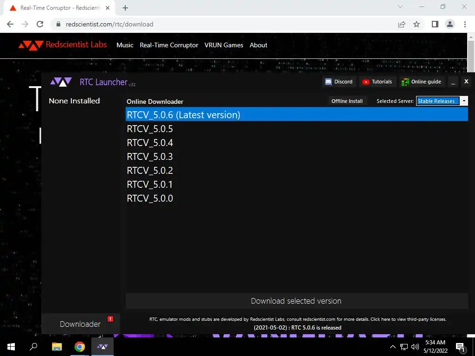
Task: Go back in browser history
Action: pyautogui.click(x=10, y=24)
